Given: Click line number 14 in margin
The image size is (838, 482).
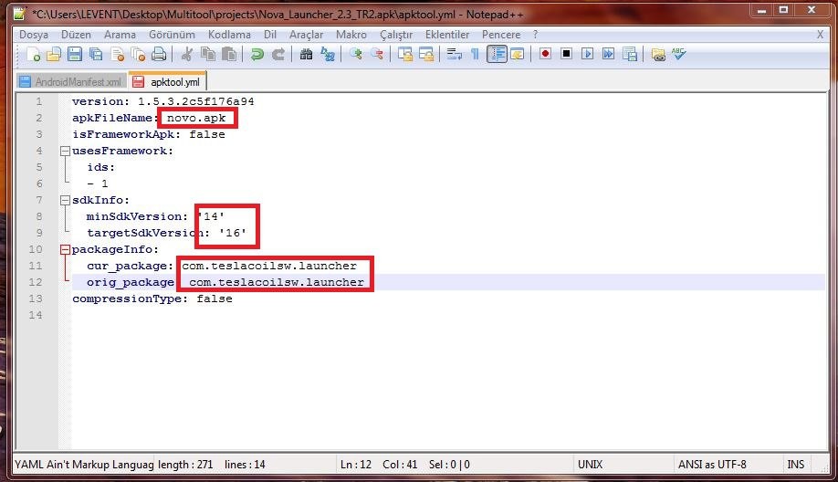Looking at the screenshot, I should pos(36,315).
